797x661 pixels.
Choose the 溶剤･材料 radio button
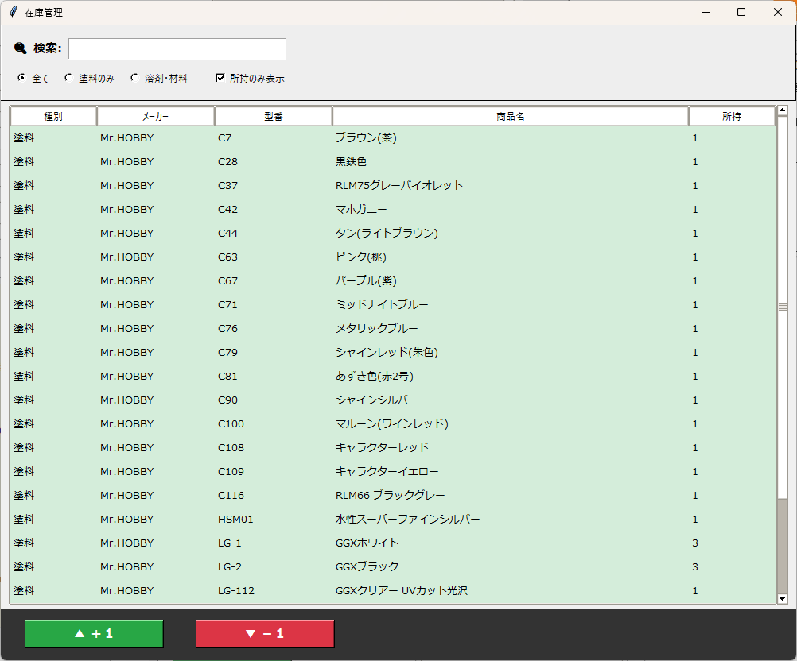coord(135,78)
